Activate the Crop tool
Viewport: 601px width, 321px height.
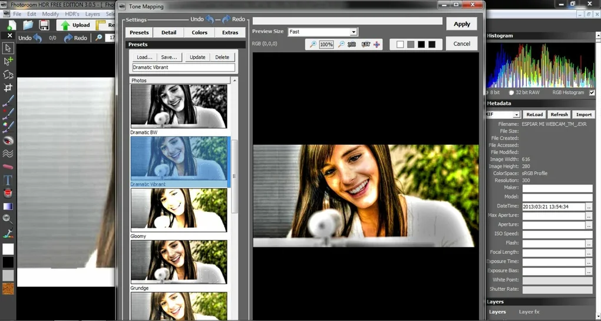coord(8,87)
